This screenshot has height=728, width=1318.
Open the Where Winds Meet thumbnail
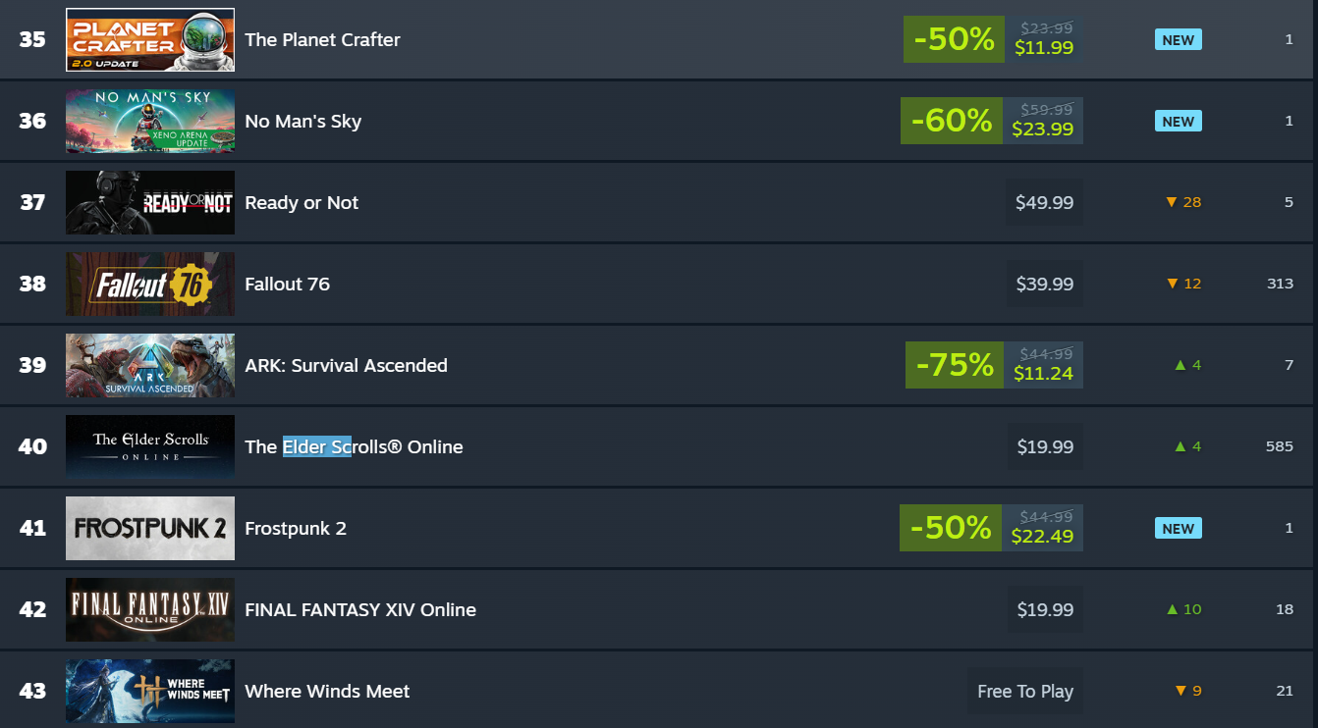(x=150, y=692)
